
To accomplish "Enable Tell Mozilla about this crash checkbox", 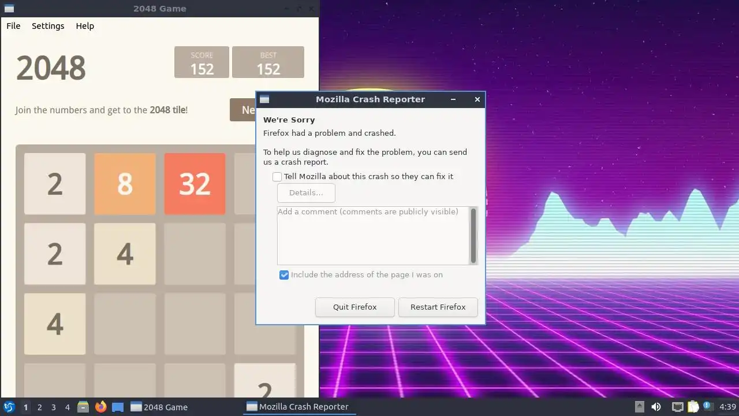I will coord(277,177).
